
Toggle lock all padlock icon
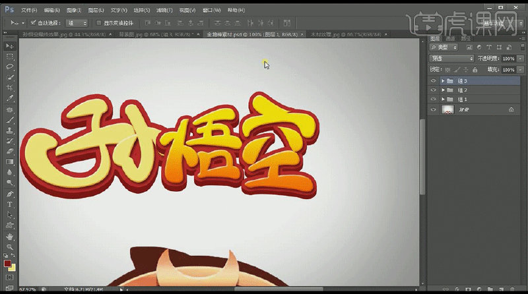pos(475,70)
